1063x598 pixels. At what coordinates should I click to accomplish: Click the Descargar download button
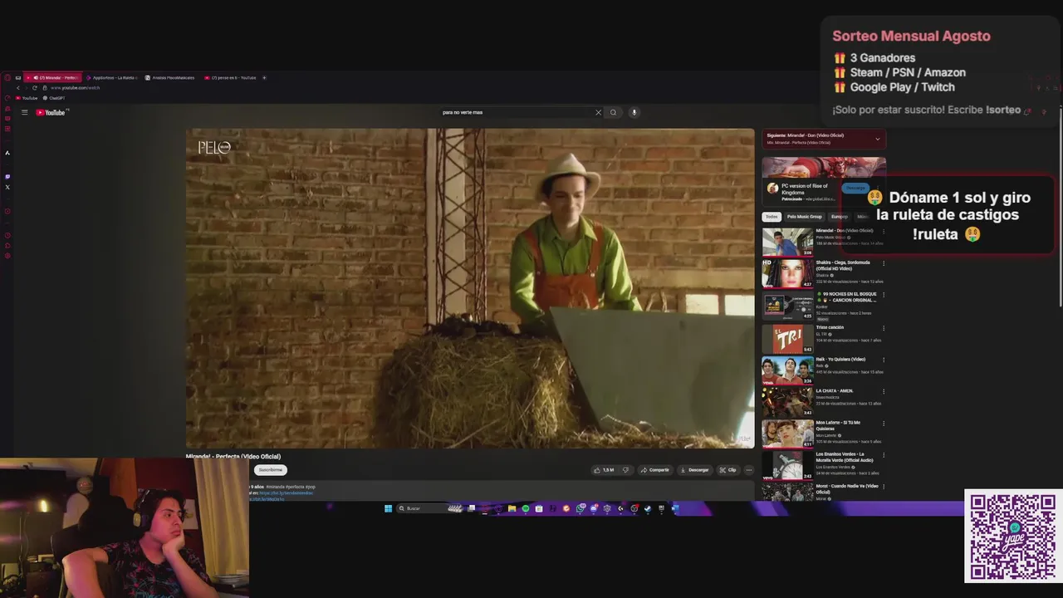pos(694,470)
